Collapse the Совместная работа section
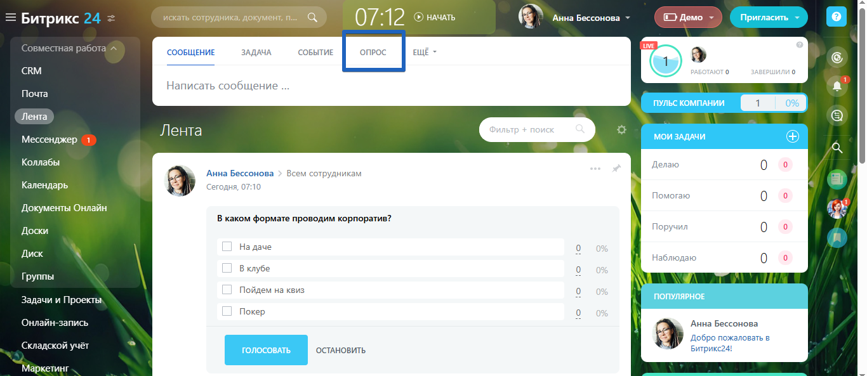The height and width of the screenshot is (376, 867). click(69, 48)
